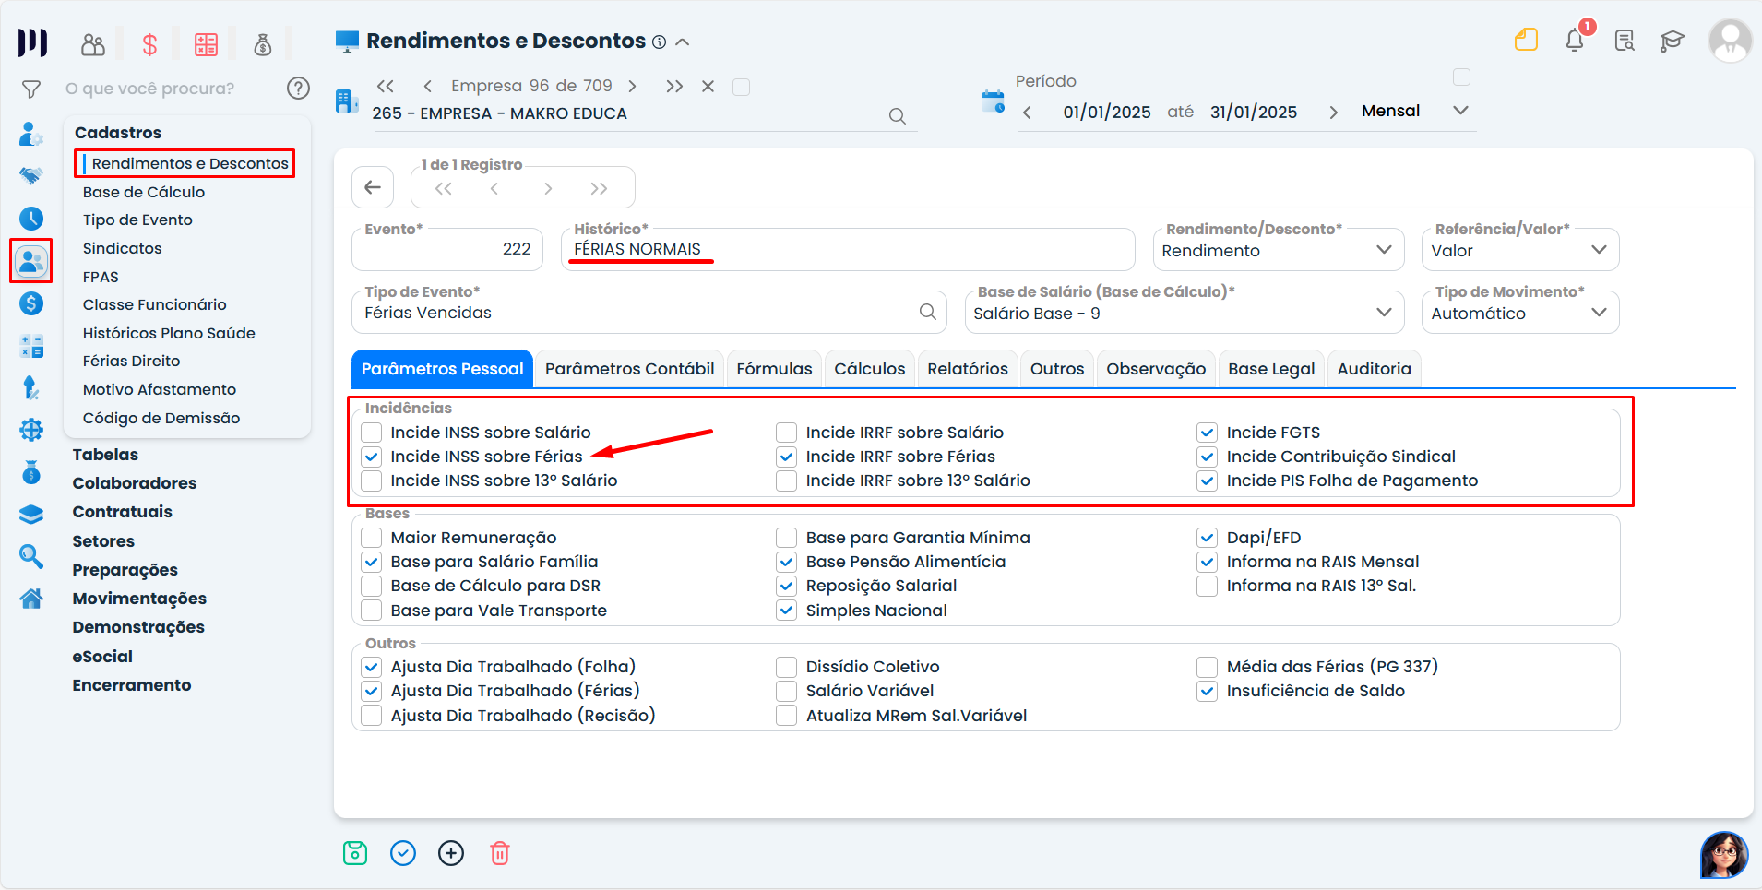Open the Rendimento/Desconto dropdown
Image resolution: width=1762 pixels, height=890 pixels.
[x=1278, y=250]
